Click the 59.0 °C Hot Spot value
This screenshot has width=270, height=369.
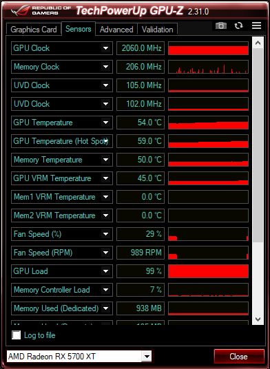141,141
